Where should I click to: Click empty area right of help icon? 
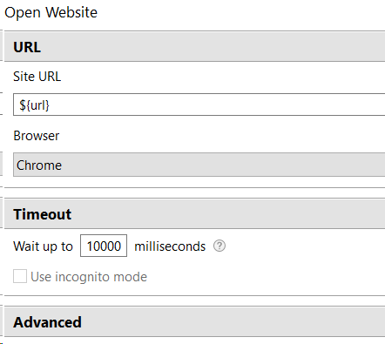point(305,246)
